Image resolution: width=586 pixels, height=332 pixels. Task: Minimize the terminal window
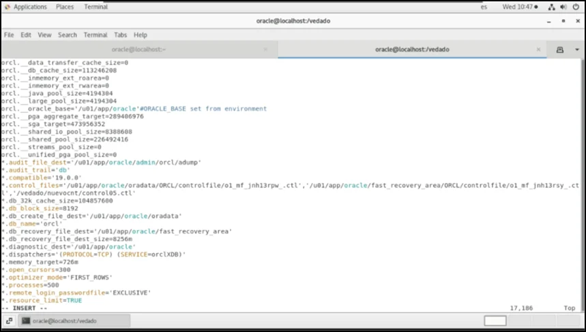coord(549,21)
